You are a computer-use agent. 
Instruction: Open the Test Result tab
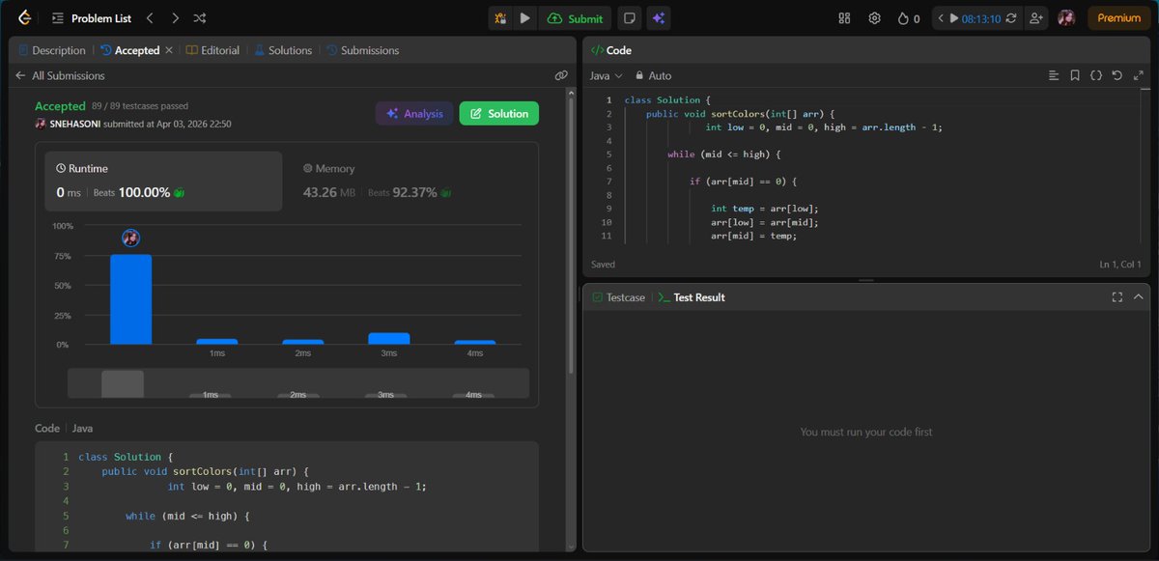pos(692,297)
